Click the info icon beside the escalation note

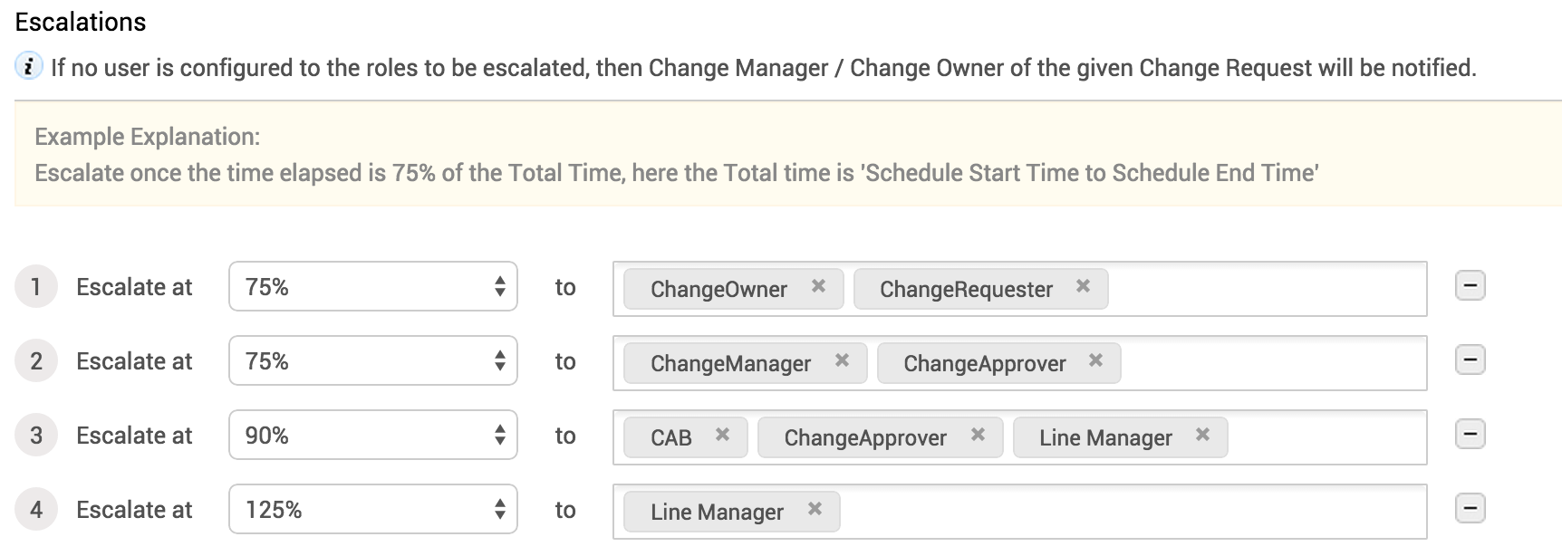click(x=28, y=67)
